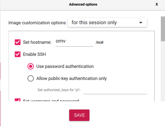Click the dropdown arrow beside session only
165x126 pixels.
[x=141, y=23]
